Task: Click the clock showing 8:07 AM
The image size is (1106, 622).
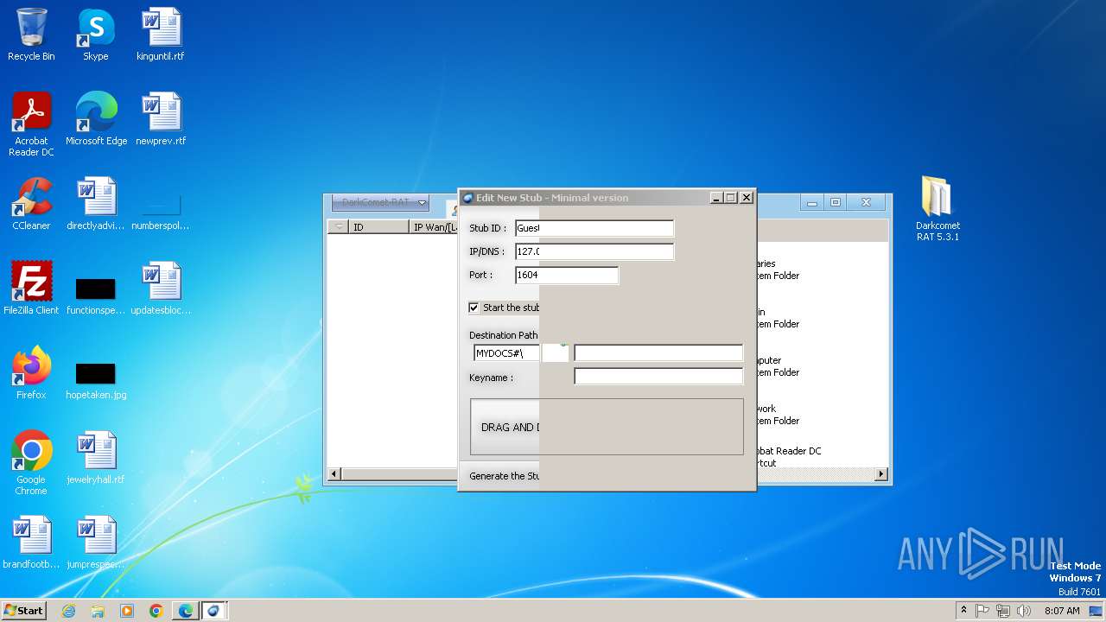Action: pyautogui.click(x=1062, y=611)
